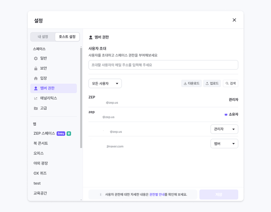Click the purple crown owner icon
271x212 pixels.
click(x=226, y=114)
